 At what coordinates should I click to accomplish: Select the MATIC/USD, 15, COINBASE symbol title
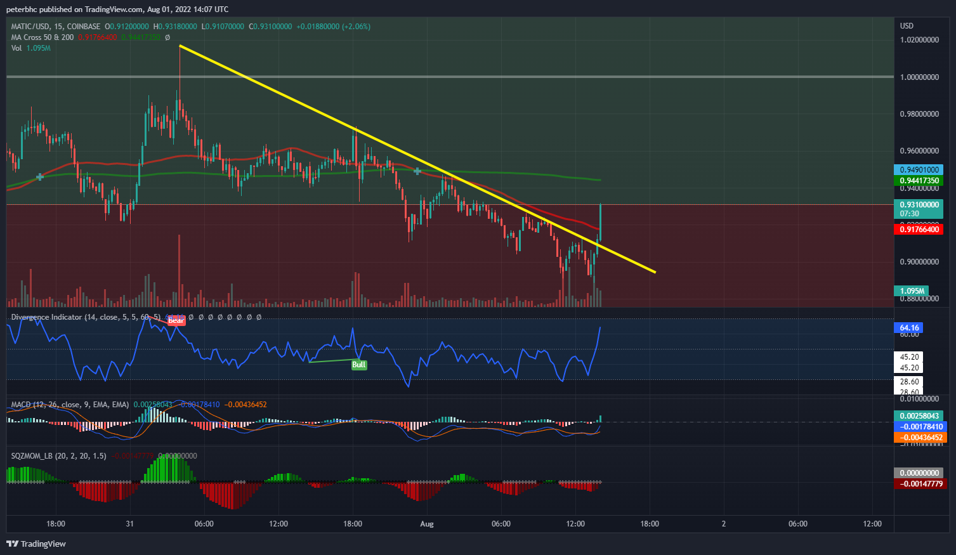click(56, 27)
